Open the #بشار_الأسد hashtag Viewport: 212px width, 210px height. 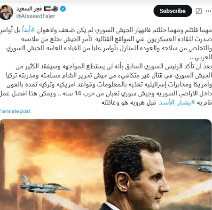click(177, 103)
